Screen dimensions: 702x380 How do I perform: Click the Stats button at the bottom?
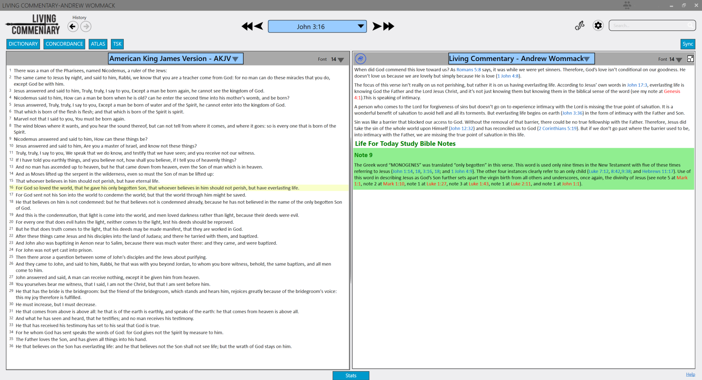[350, 376]
